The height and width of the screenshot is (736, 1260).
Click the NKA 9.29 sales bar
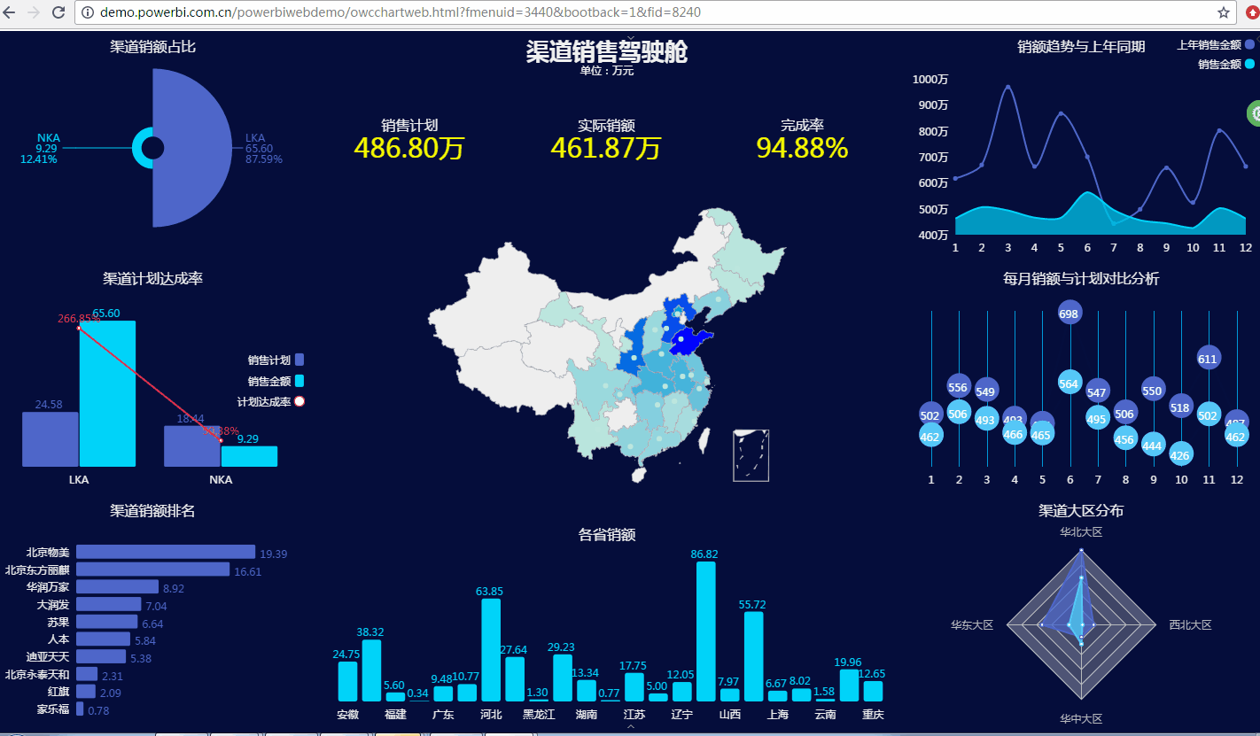click(x=249, y=456)
